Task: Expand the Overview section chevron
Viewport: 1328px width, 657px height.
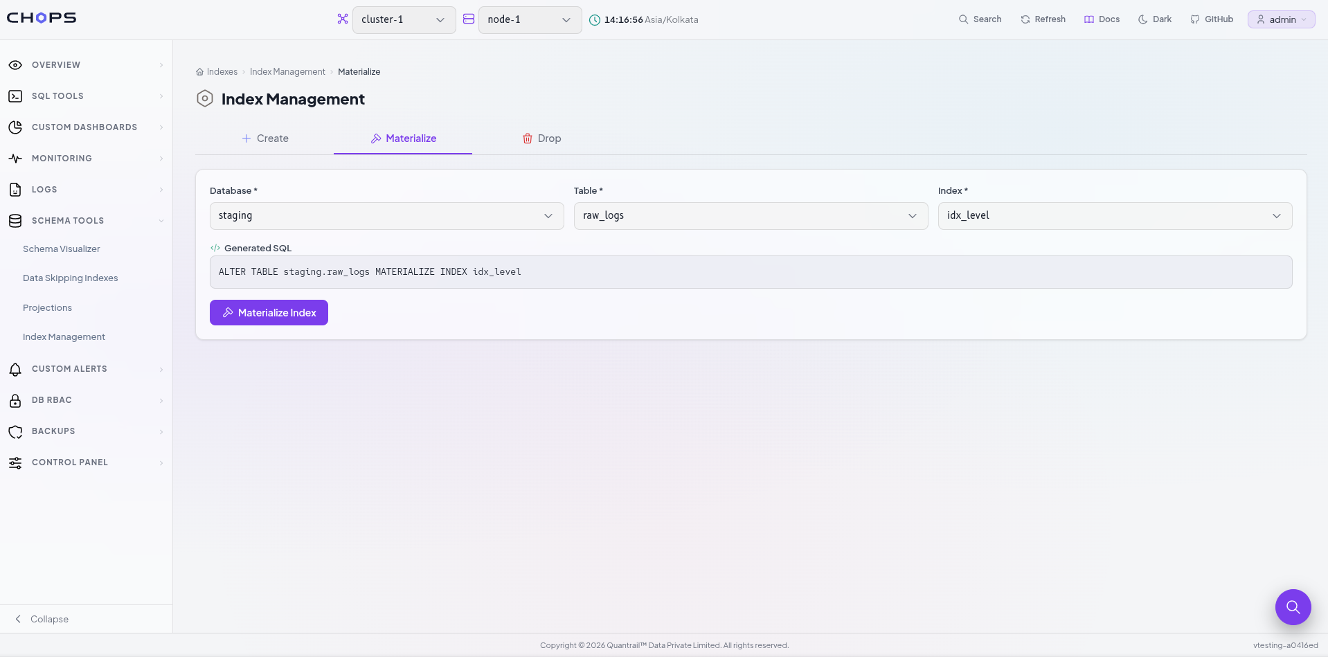Action: (x=161, y=65)
